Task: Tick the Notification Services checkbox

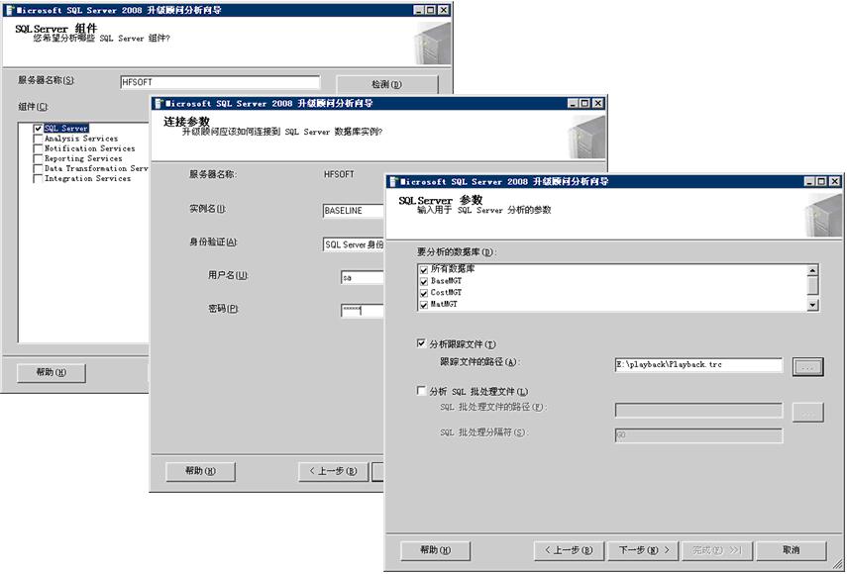Action: pos(38,148)
